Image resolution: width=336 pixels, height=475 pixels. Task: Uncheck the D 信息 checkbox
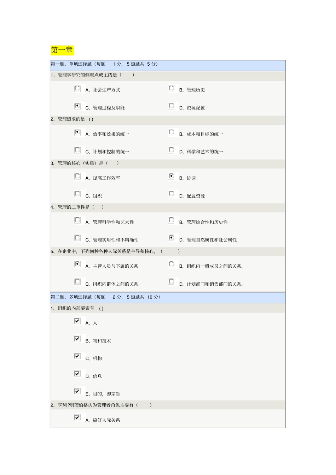[x=77, y=374]
